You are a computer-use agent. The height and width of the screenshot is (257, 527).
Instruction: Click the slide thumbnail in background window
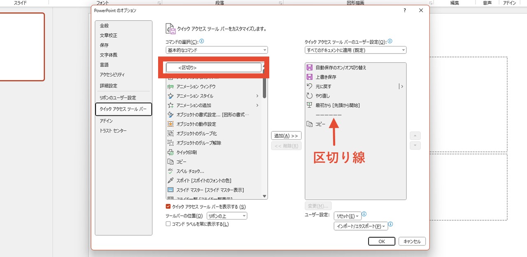point(22,47)
